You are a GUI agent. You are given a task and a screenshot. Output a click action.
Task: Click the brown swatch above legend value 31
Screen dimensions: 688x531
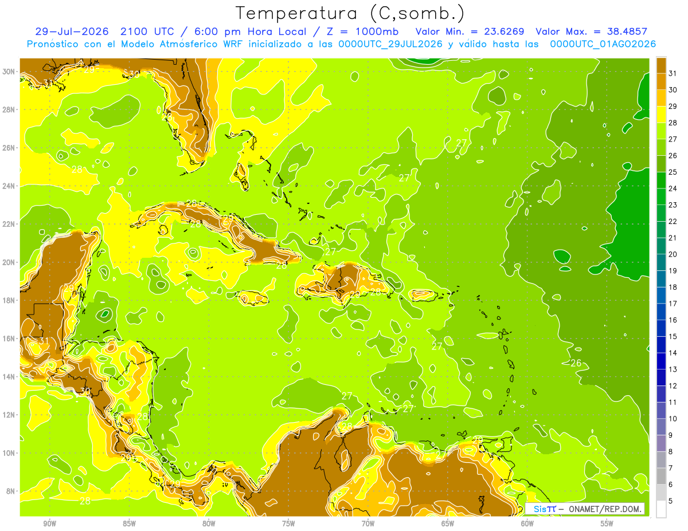click(x=661, y=65)
